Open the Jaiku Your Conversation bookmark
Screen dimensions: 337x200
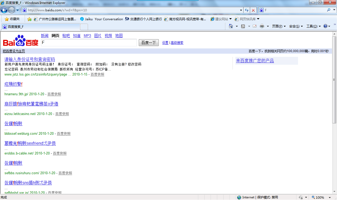pyautogui.click(x=101, y=19)
